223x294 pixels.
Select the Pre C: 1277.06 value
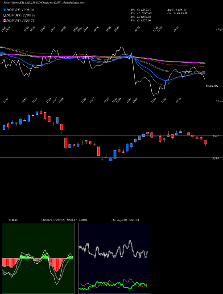click(x=141, y=20)
